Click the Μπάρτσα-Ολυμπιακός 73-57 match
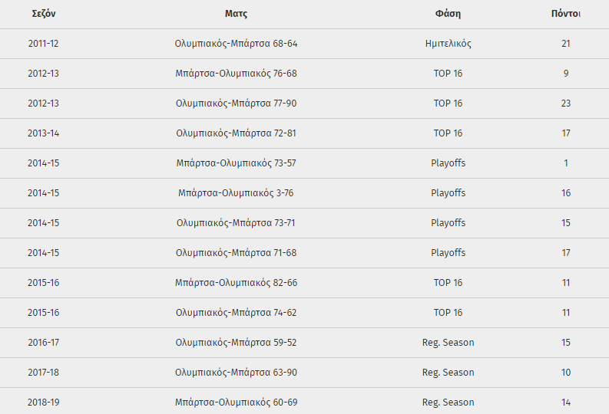This screenshot has width=609, height=414. coord(236,163)
